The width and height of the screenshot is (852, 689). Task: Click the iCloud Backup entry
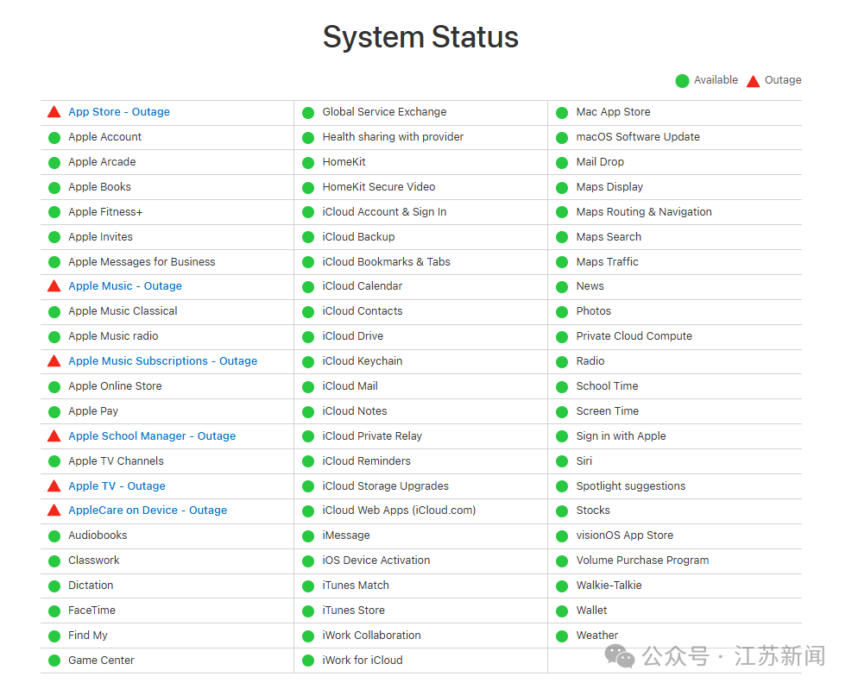(x=358, y=237)
